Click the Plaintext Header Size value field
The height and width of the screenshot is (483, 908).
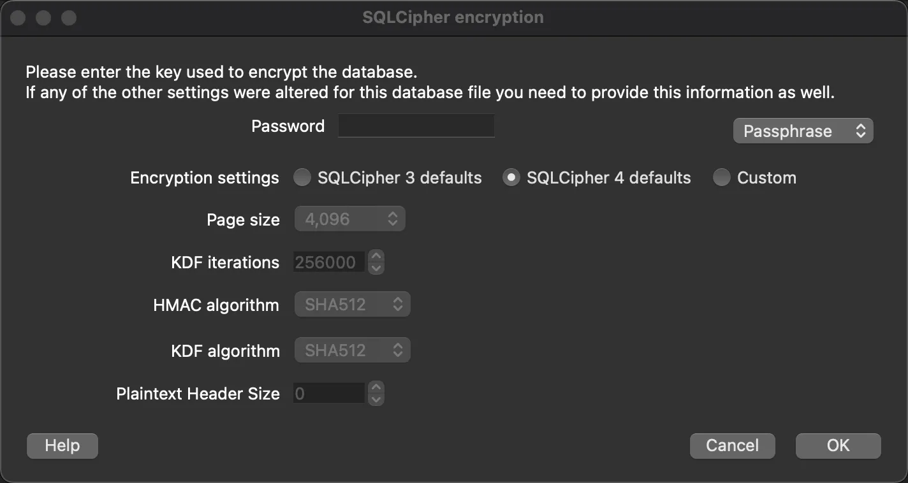pos(328,393)
